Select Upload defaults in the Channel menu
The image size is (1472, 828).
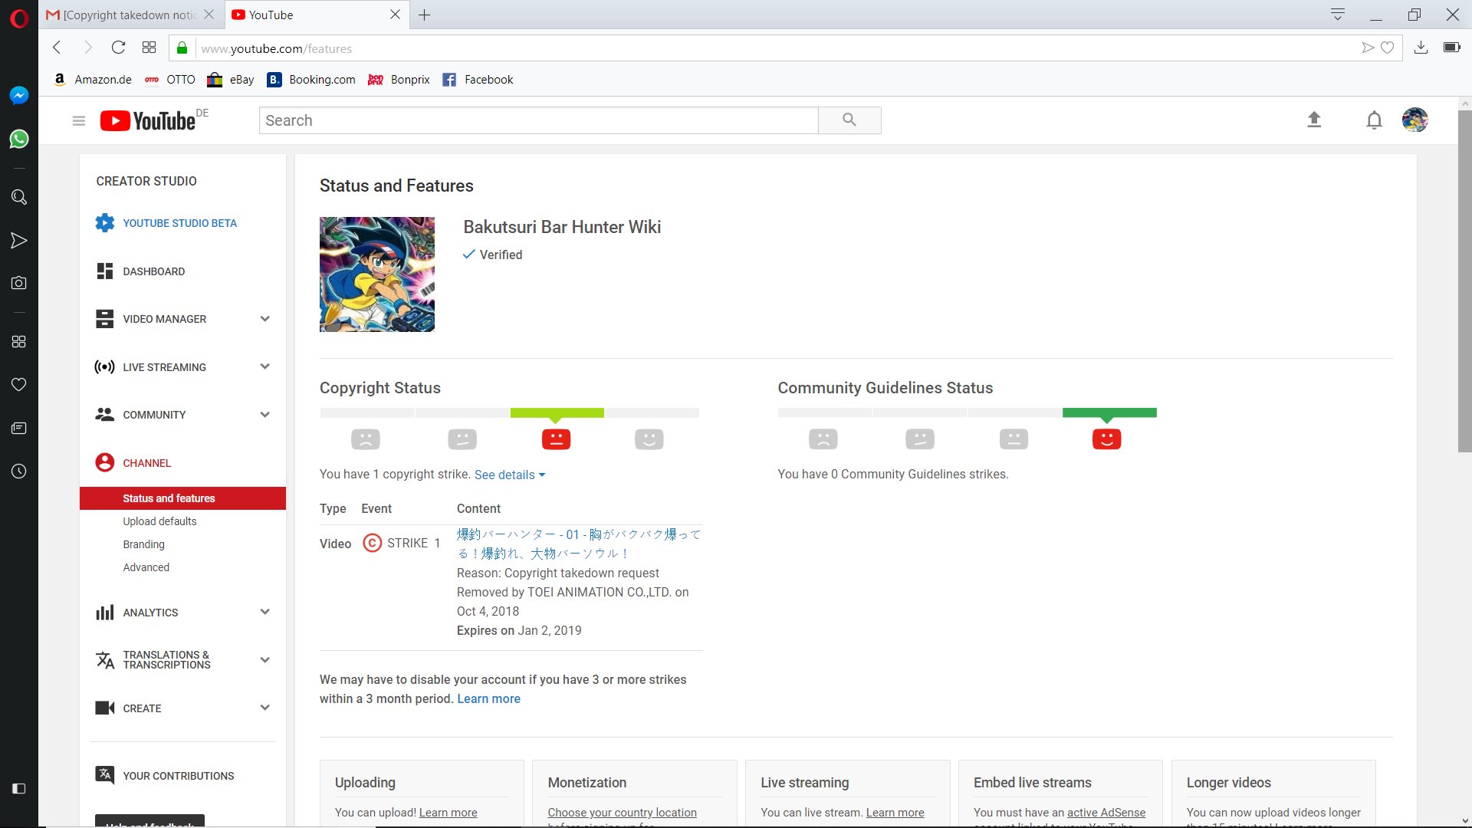click(159, 521)
